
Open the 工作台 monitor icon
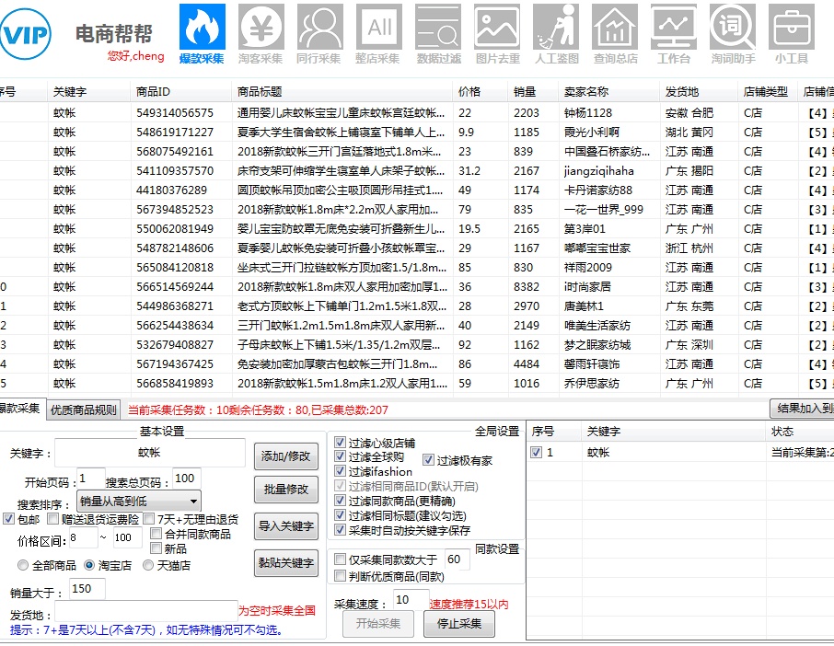coord(674,27)
